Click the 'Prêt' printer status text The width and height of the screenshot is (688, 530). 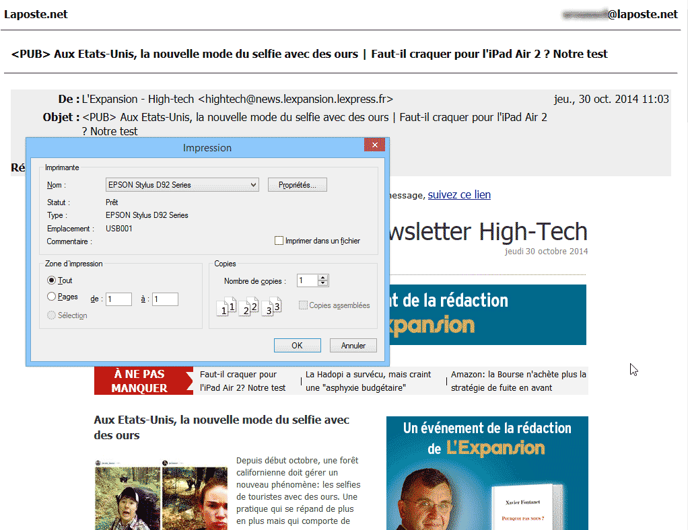(x=112, y=202)
